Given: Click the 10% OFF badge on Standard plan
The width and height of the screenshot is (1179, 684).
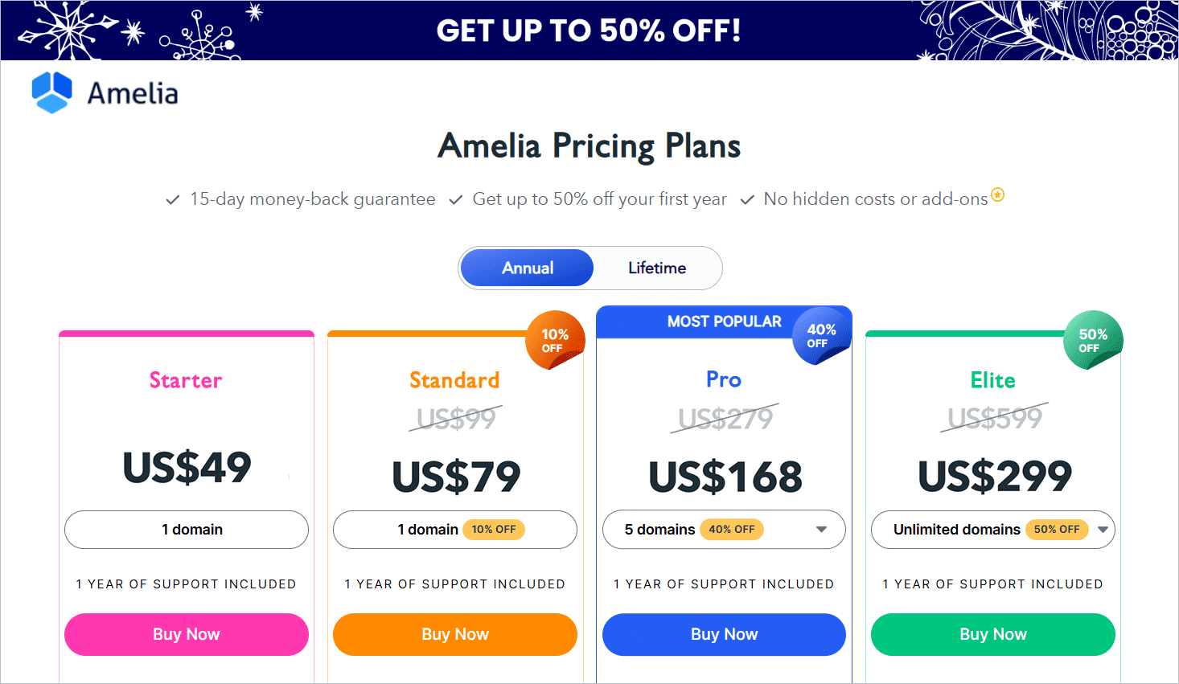Looking at the screenshot, I should coord(555,339).
